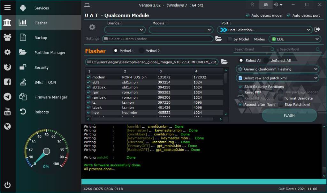Screen dimensions: 327x193
Task: Browse for custom loader file
Action: tap(218, 39)
